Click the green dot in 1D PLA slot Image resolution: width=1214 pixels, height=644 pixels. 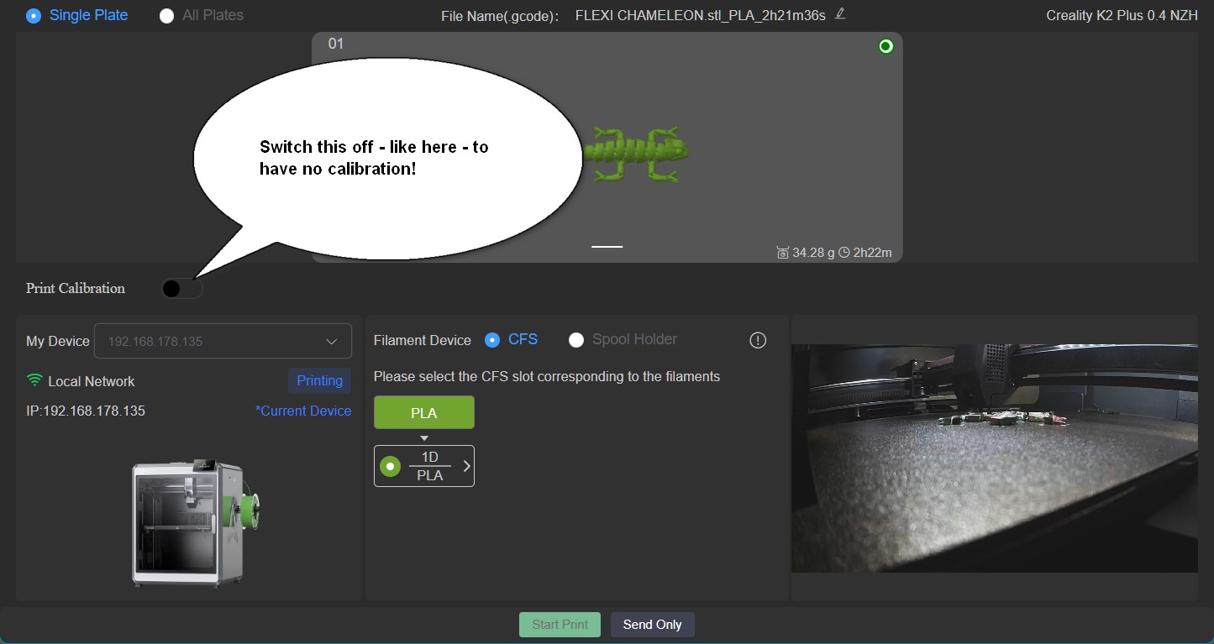390,466
